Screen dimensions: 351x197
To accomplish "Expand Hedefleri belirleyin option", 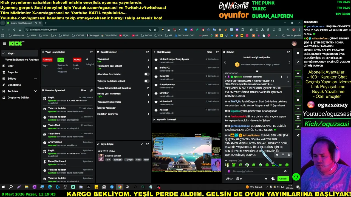I will point(148,114).
